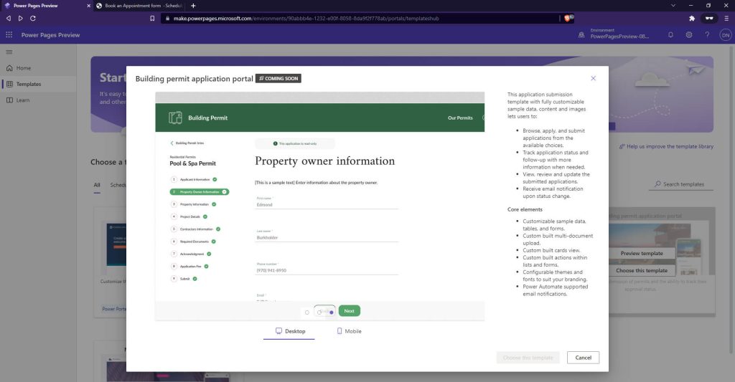Switch to Desktop preview tab
735x382 pixels.
(289, 331)
